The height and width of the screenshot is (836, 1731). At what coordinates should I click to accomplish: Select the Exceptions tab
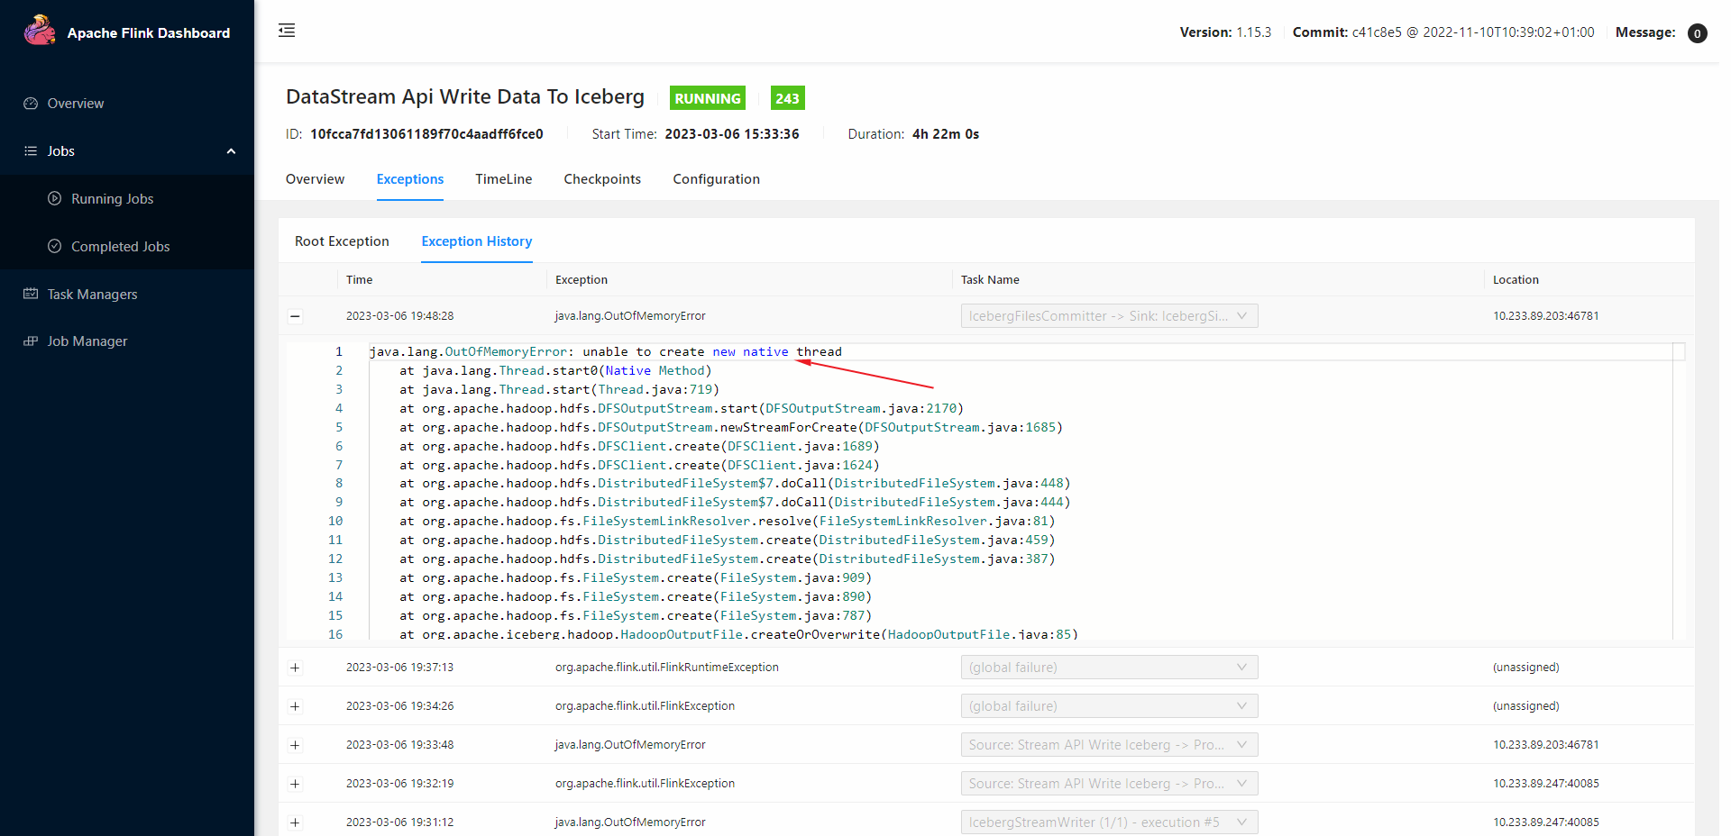410,179
